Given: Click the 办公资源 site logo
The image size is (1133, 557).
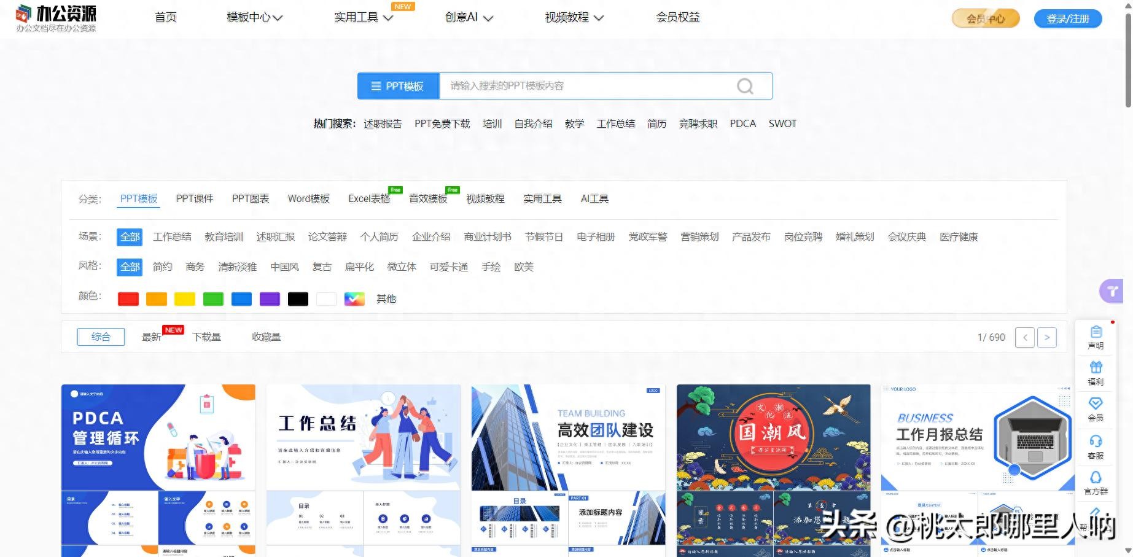Looking at the screenshot, I should click(x=56, y=18).
